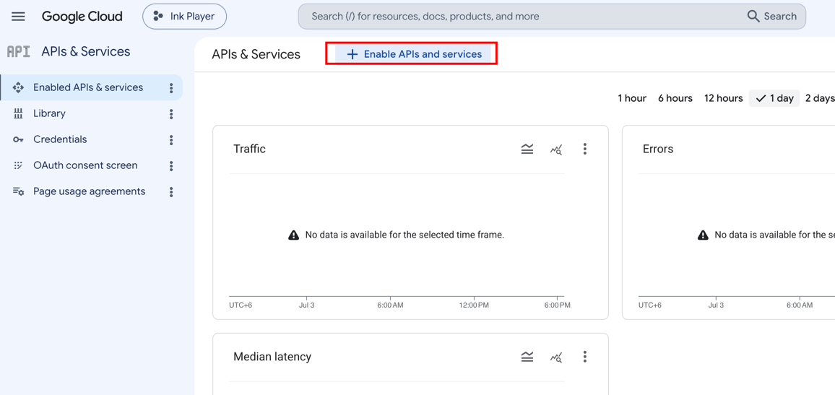Click Traffic chart 12:00 PM axis label
The image size is (835, 395).
tap(474, 305)
